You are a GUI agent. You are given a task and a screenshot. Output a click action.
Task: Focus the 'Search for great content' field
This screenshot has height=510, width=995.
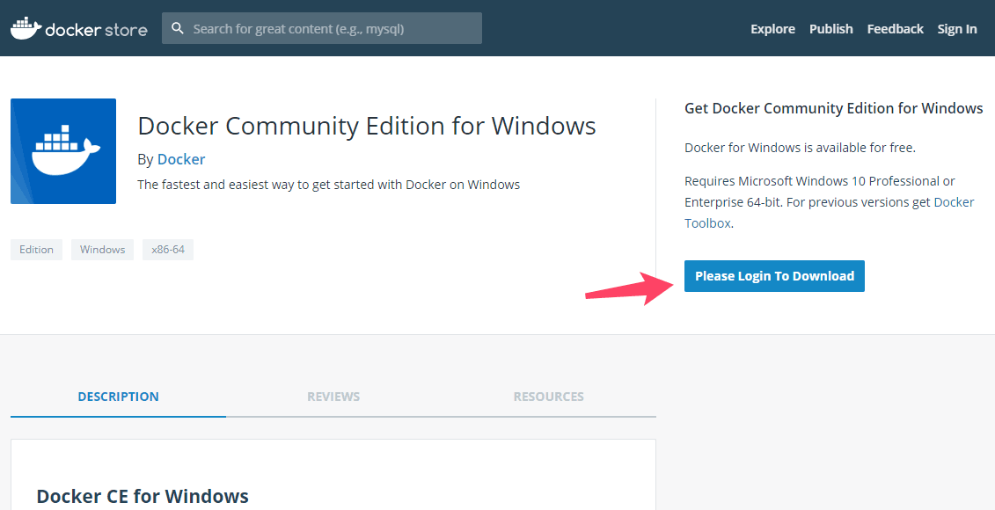[x=322, y=28]
